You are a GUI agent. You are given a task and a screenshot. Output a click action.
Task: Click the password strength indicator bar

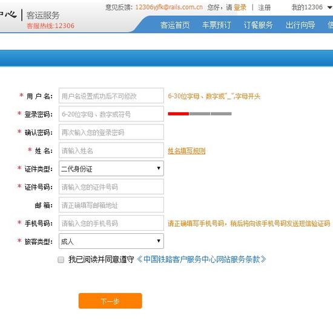[200, 114]
